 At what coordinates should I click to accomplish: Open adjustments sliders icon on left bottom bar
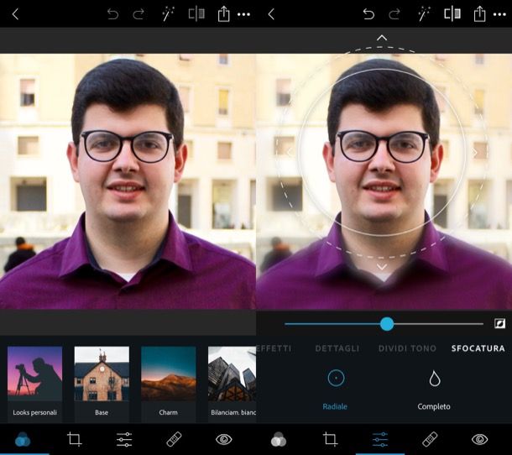(124, 439)
